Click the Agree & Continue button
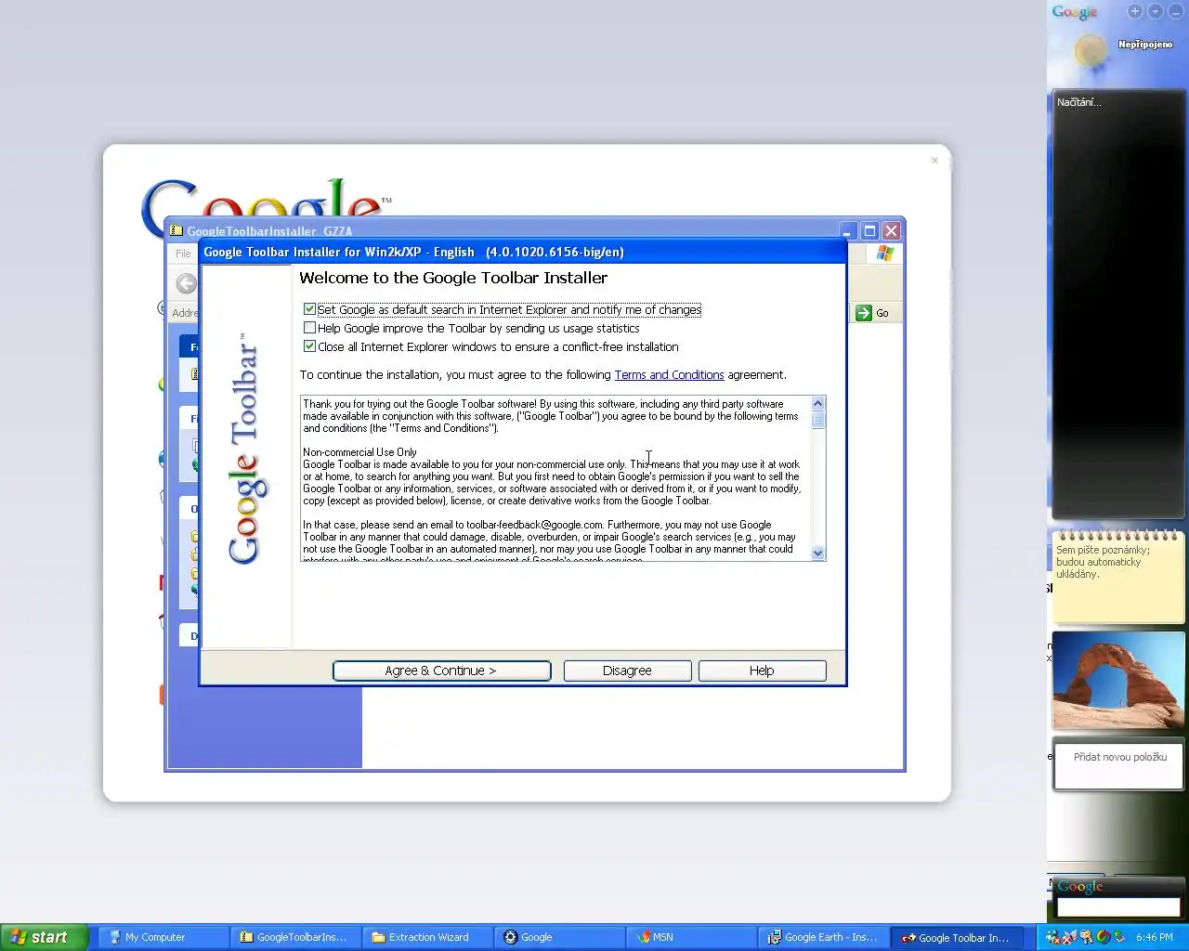The image size is (1189, 951). tap(441, 671)
